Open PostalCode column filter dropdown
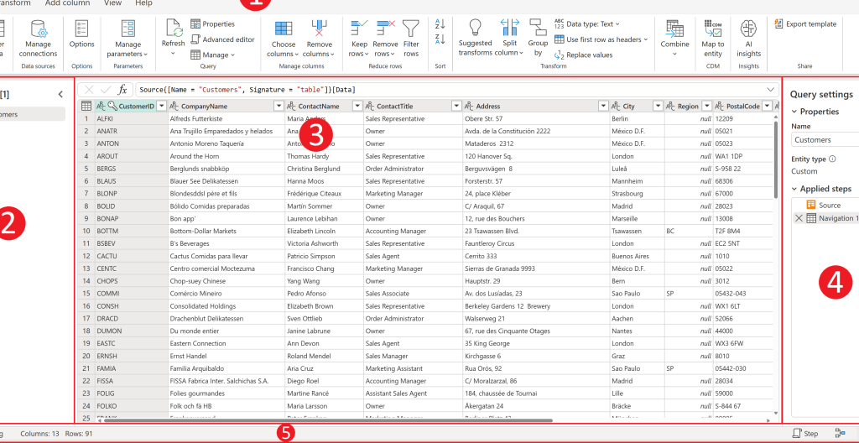The width and height of the screenshot is (859, 443). [767, 107]
